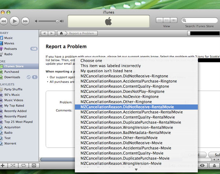
Task: Pick MZCancellationReason.ContentQuality-RentalMovie
Action: [136, 117]
